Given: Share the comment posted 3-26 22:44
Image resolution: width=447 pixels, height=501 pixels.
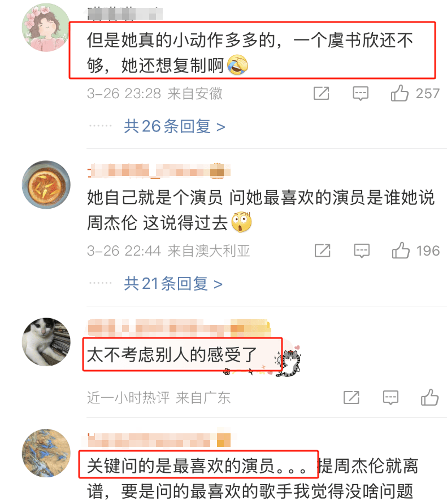Looking at the screenshot, I should (323, 250).
